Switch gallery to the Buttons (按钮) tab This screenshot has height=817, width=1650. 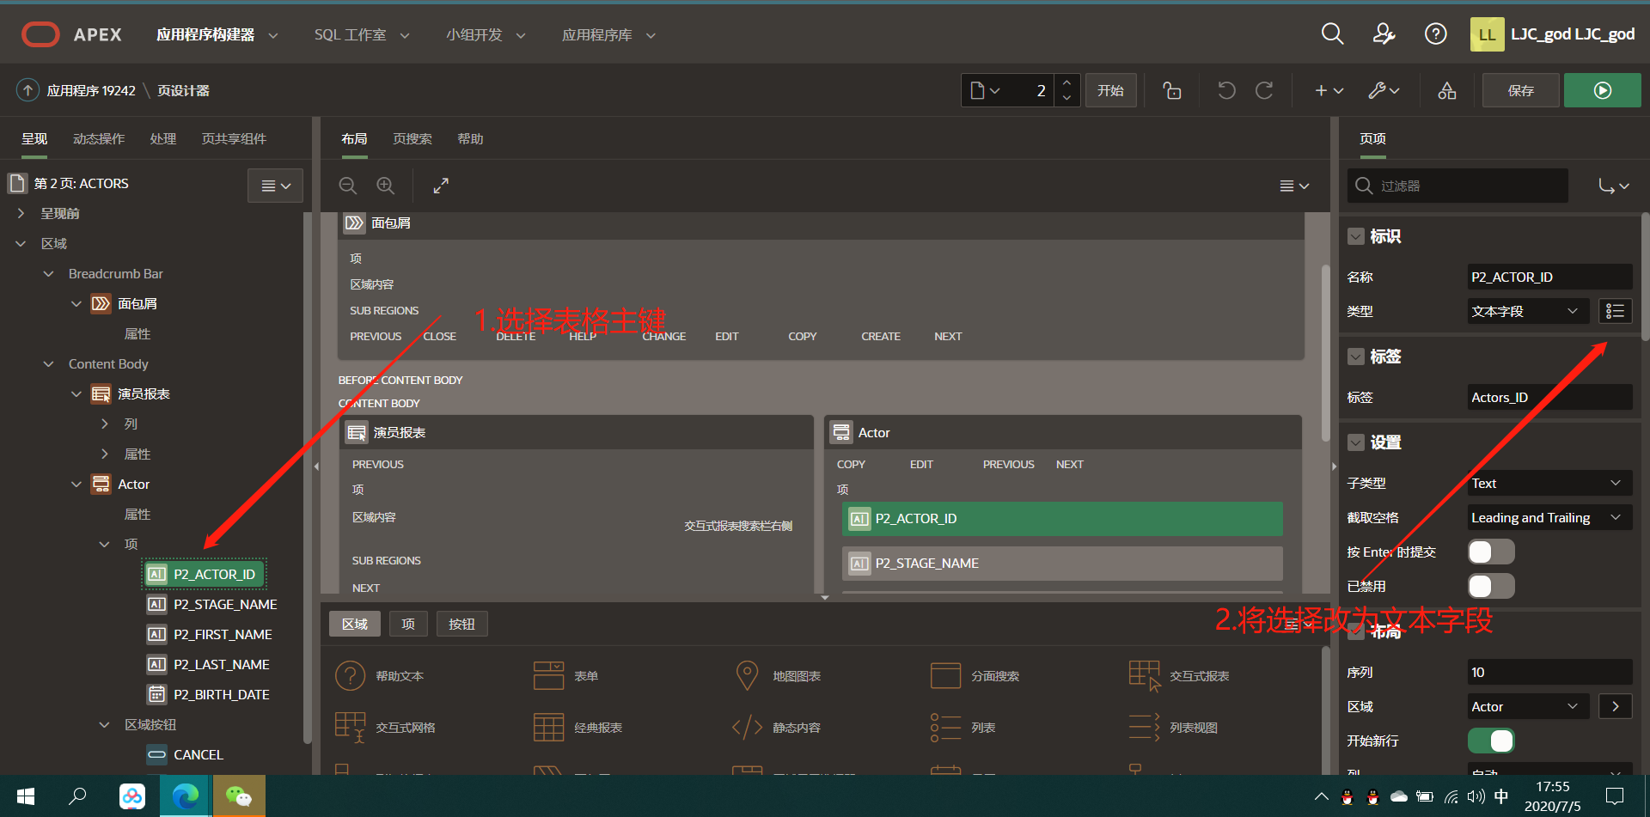pyautogui.click(x=461, y=624)
